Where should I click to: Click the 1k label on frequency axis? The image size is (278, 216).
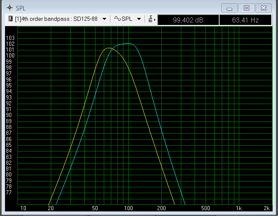click(x=239, y=208)
